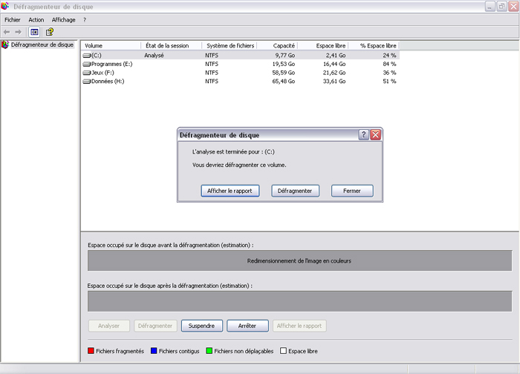Close the Défragmenteur de disque dialog
Viewport: 520px width, 374px height.
[375, 134]
